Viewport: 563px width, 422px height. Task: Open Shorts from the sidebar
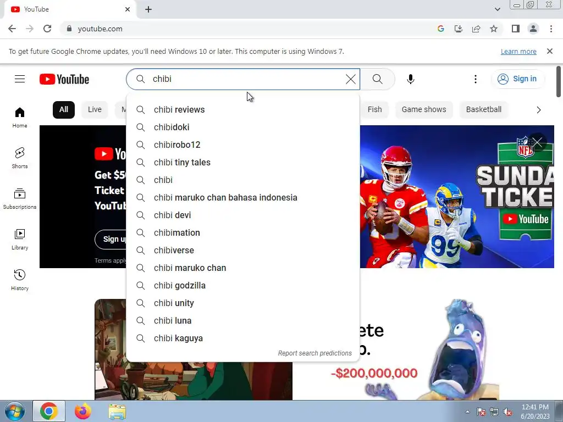click(20, 158)
